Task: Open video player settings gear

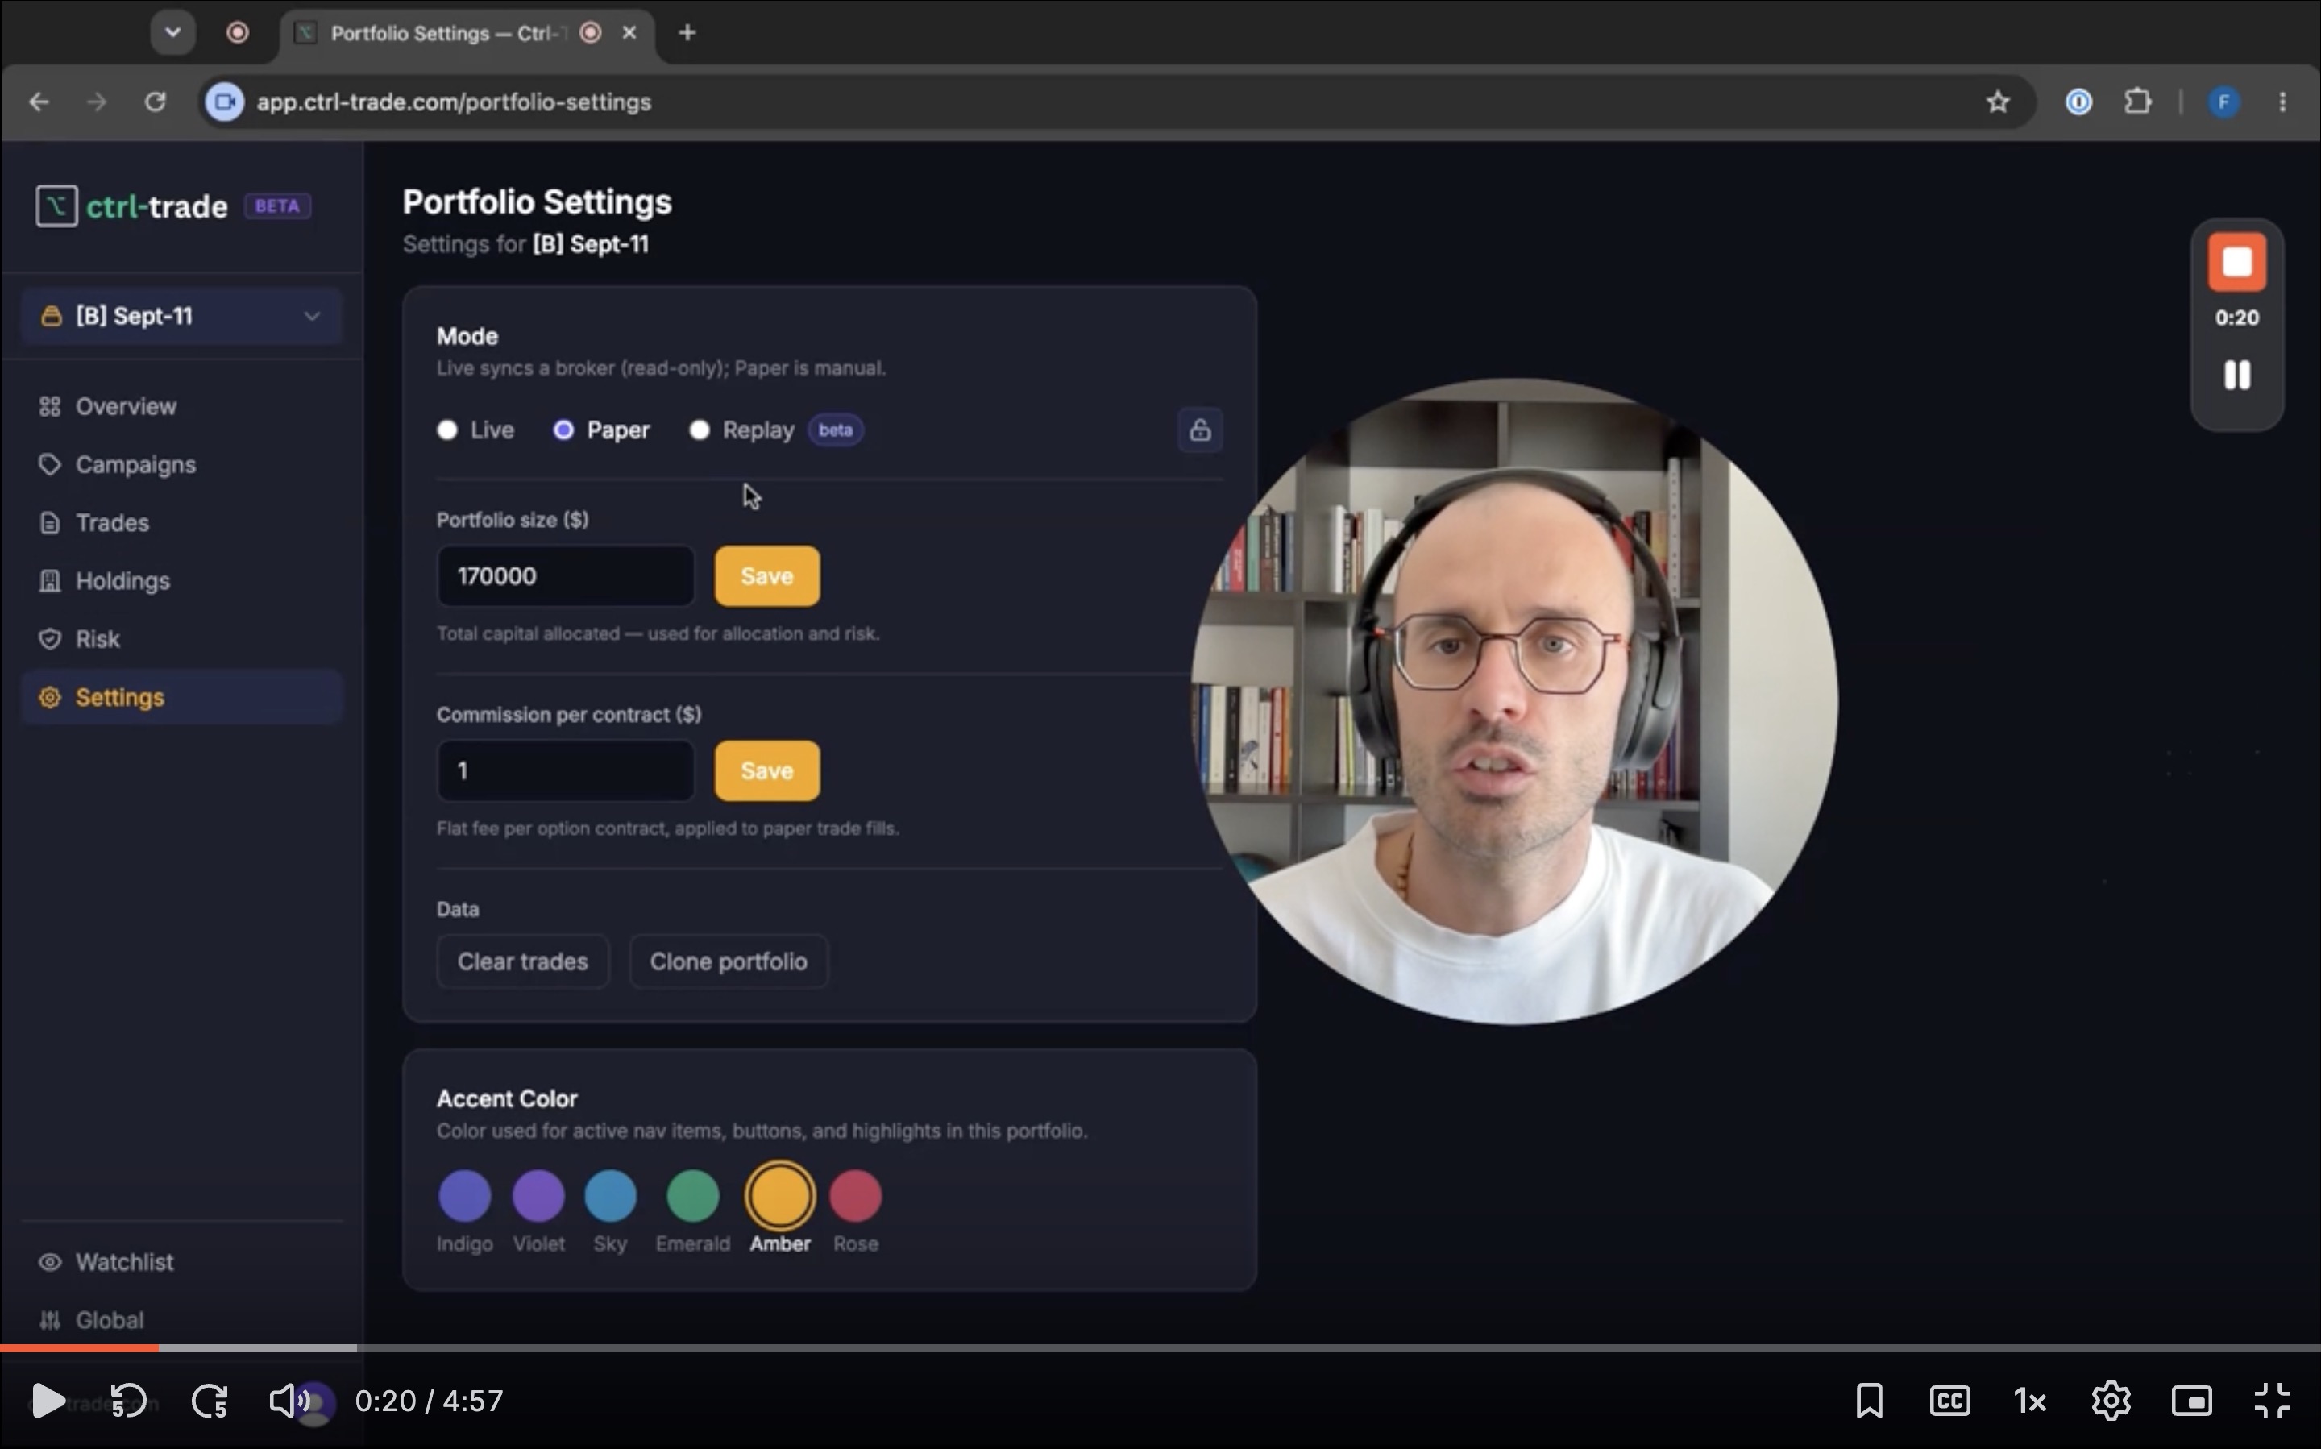Action: [x=2111, y=1401]
